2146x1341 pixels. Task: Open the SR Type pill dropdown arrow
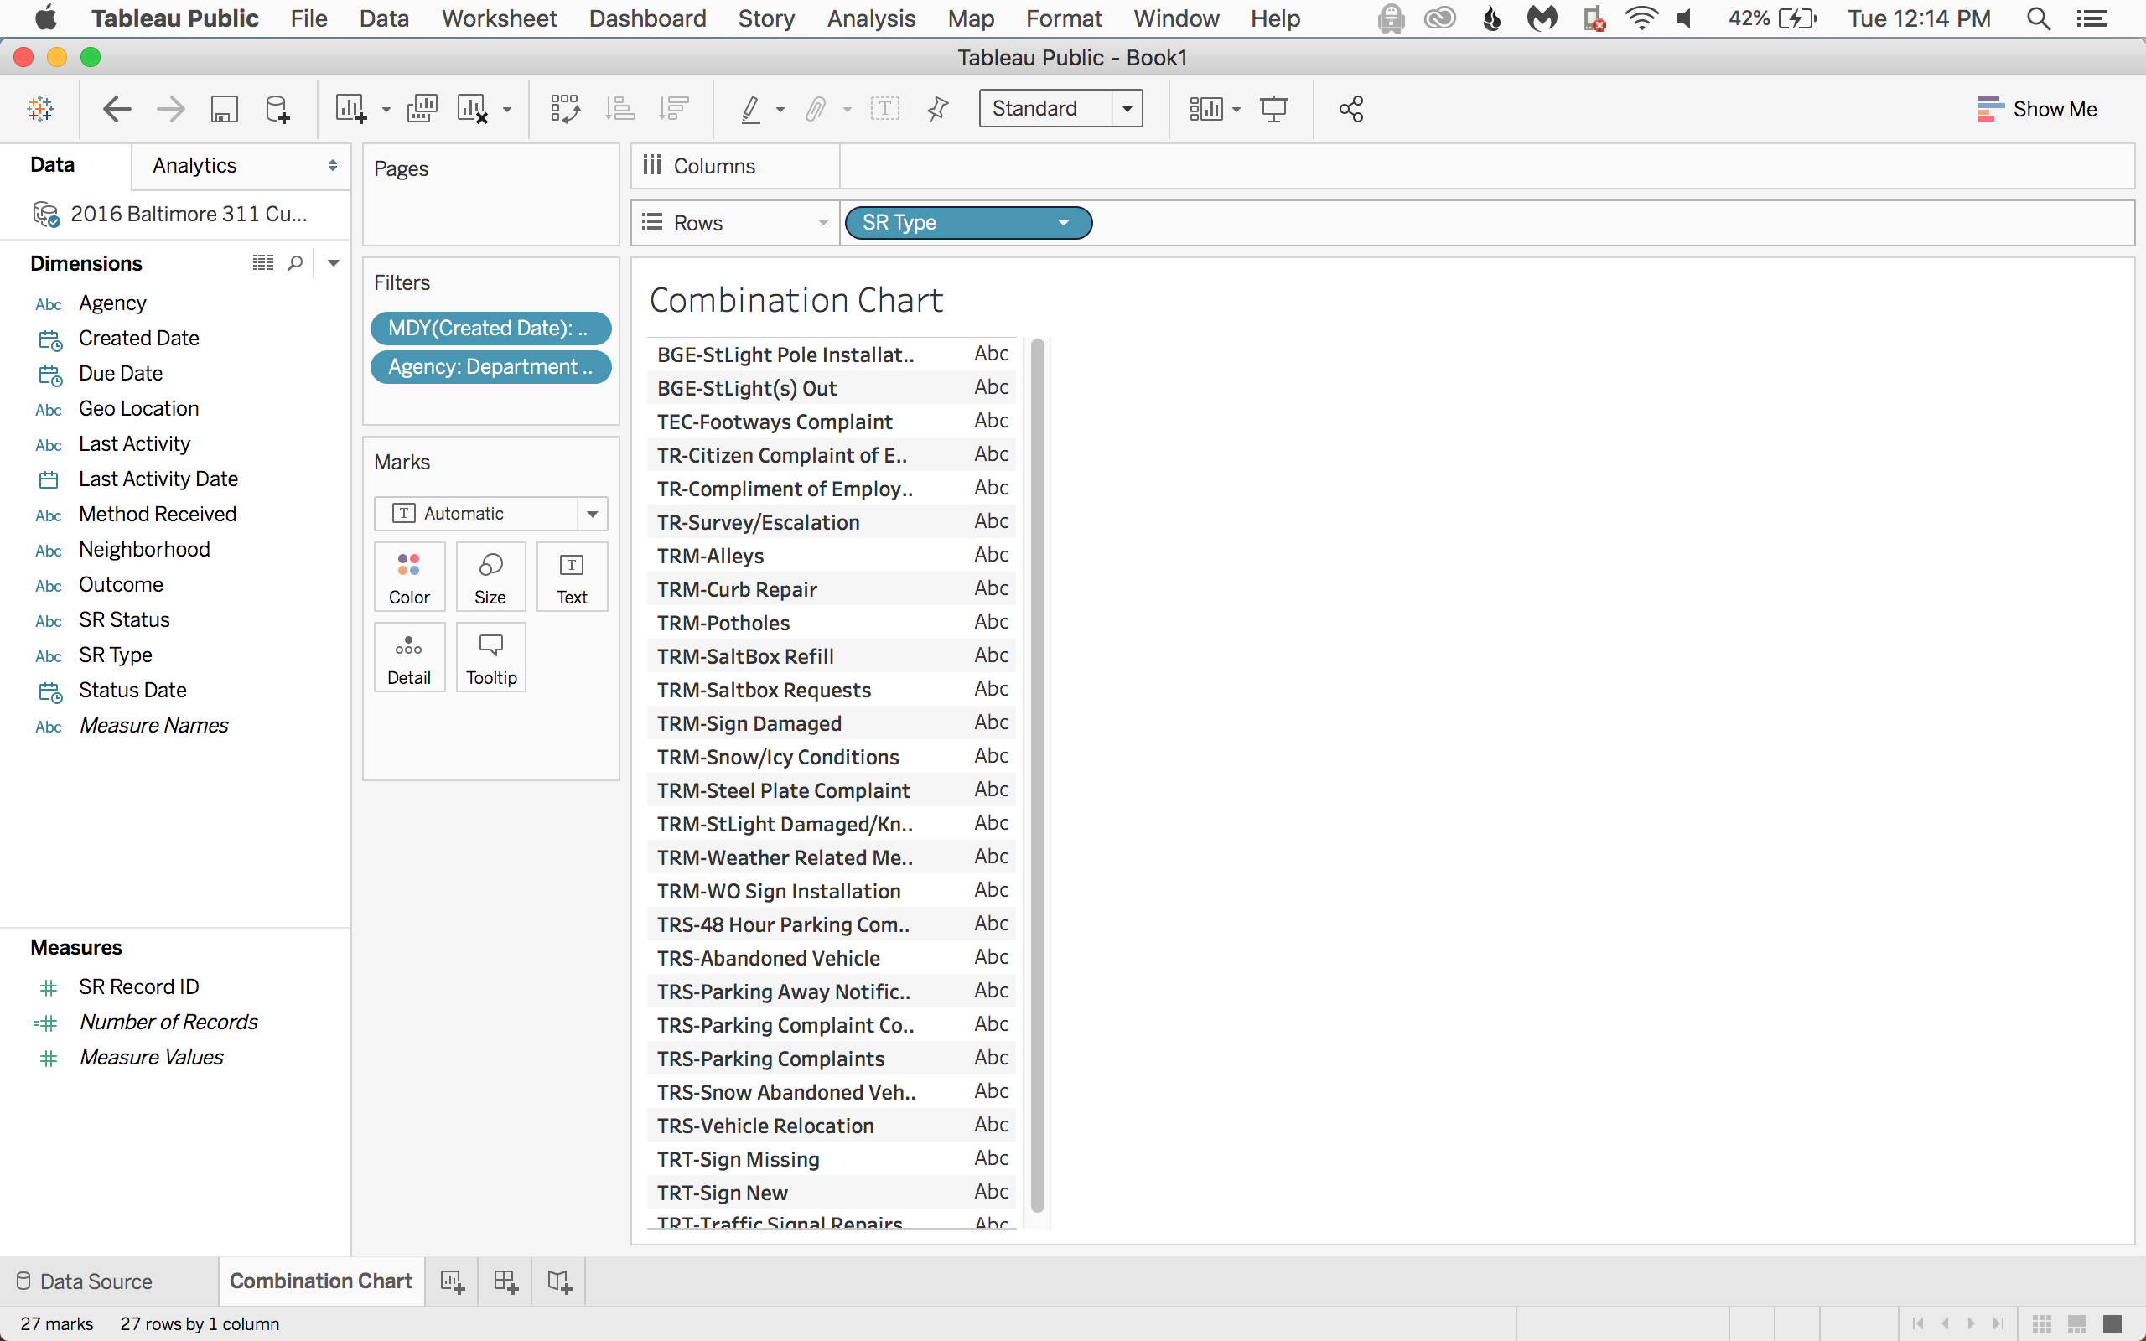(x=1063, y=223)
